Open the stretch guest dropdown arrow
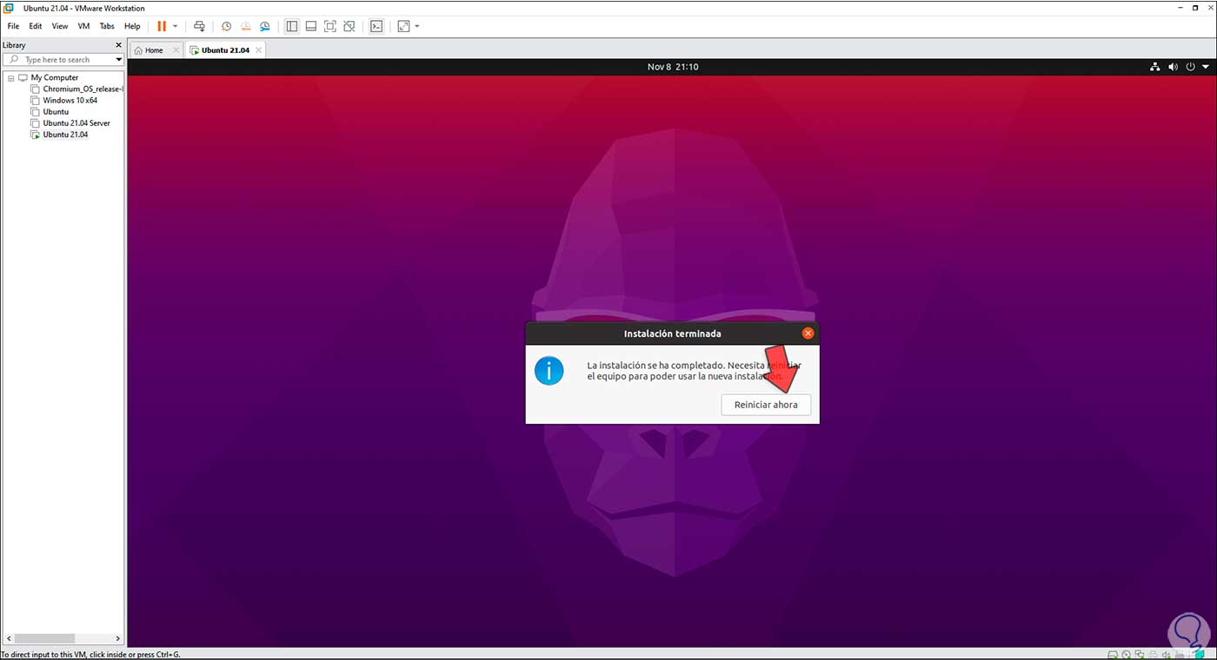1217x660 pixels. pyautogui.click(x=417, y=26)
